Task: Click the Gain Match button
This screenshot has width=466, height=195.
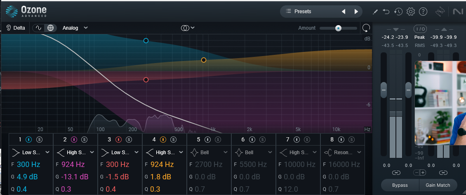Action: coord(438,185)
